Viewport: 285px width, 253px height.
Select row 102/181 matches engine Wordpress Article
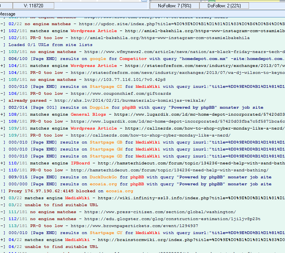(142, 31)
